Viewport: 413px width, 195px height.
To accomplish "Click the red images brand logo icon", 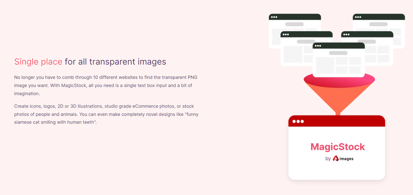I will tap(335, 158).
